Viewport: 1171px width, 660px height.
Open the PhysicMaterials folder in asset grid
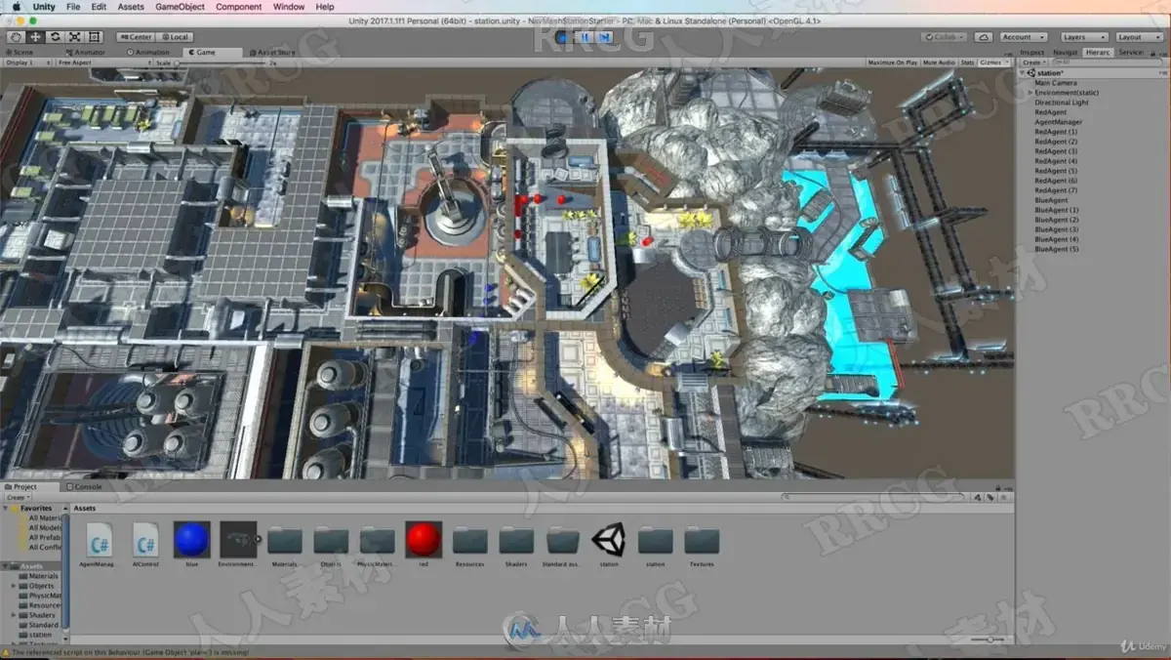coord(377,540)
